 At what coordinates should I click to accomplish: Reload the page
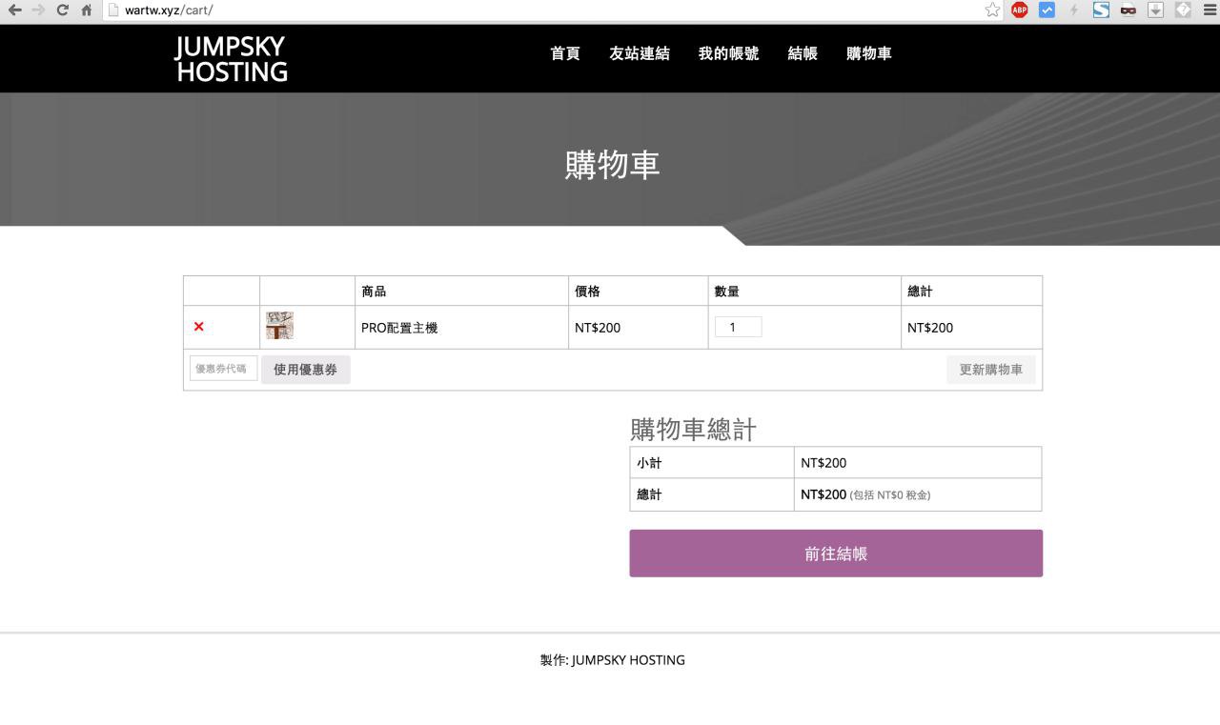tap(63, 10)
